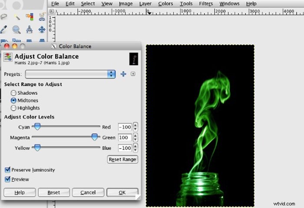This screenshot has width=304, height=208.
Task: Select the Scissors Select tool
Action: click(42, 17)
